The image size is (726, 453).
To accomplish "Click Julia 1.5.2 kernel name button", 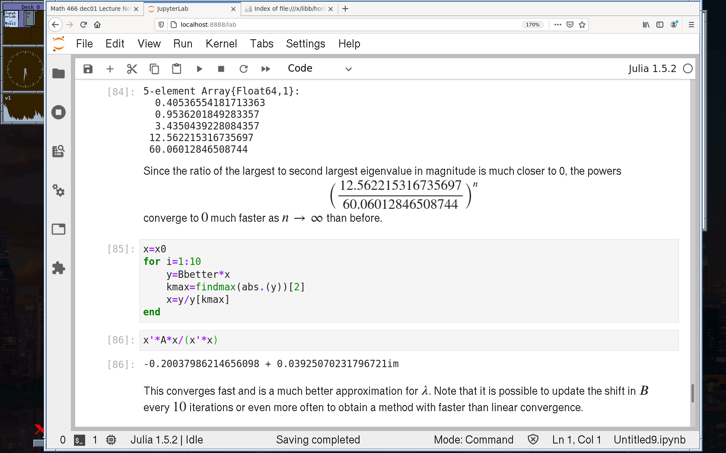I will pyautogui.click(x=652, y=69).
